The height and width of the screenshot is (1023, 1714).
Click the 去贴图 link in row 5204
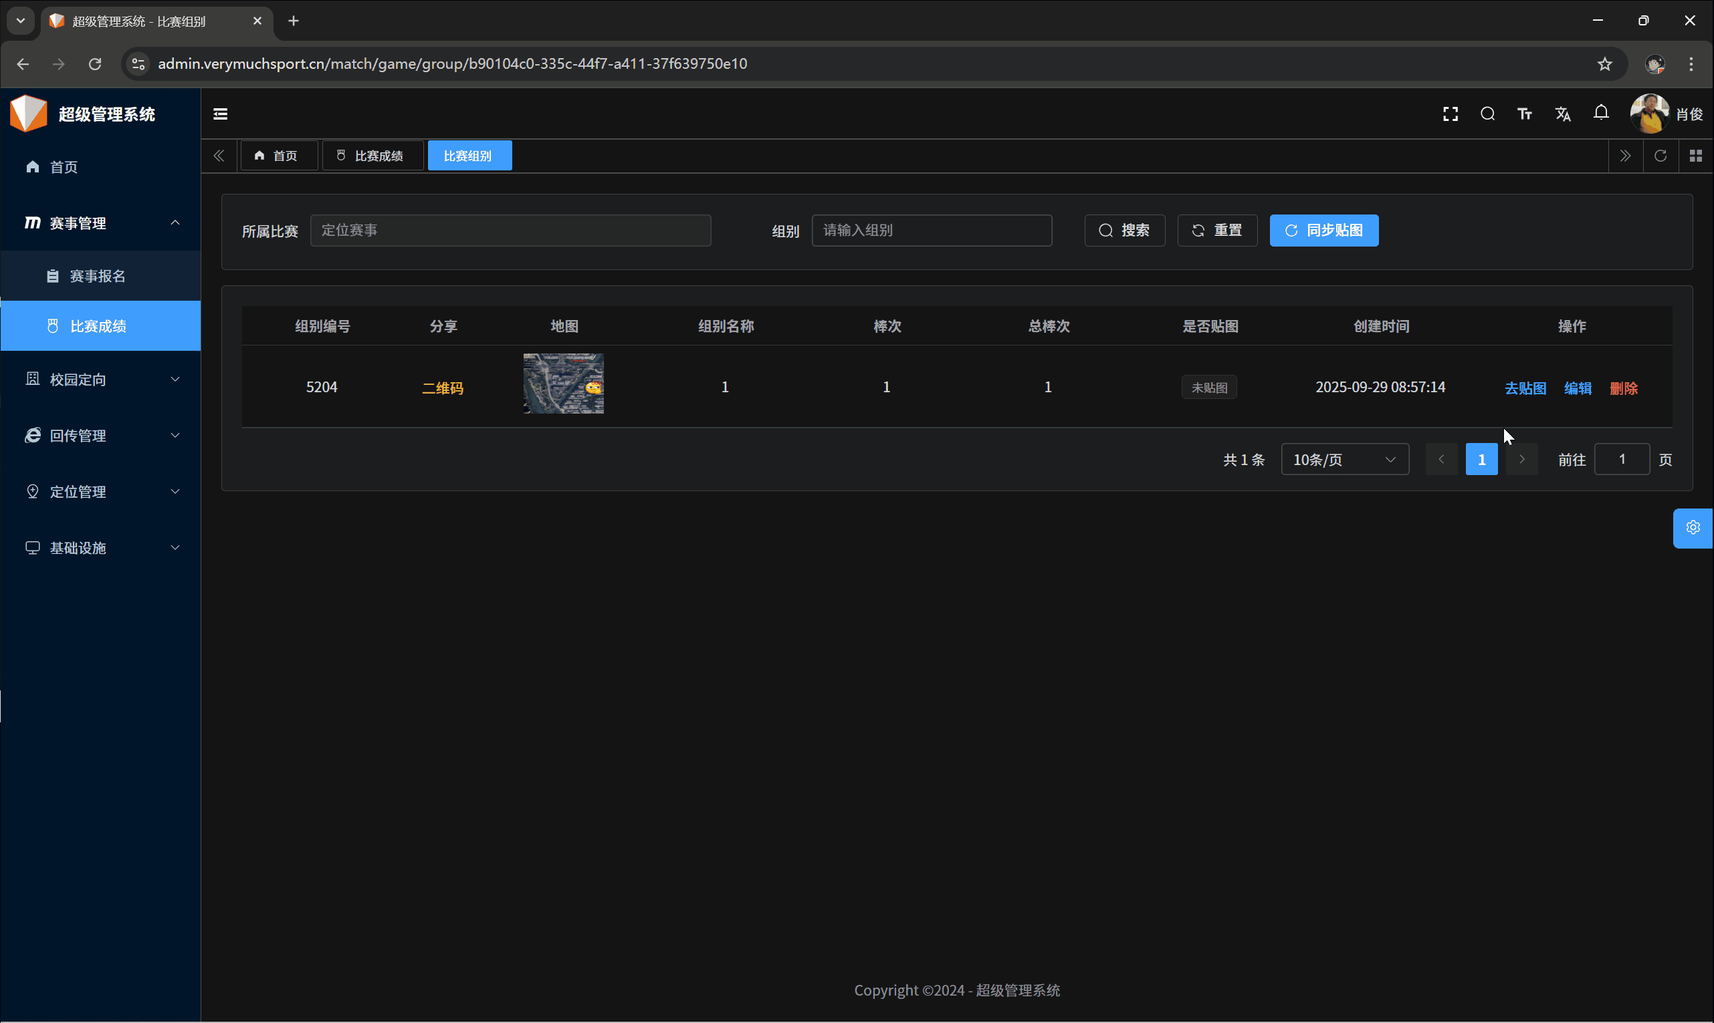coord(1525,388)
